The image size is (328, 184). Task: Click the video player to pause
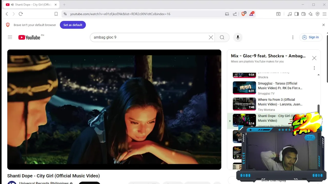[x=114, y=109]
